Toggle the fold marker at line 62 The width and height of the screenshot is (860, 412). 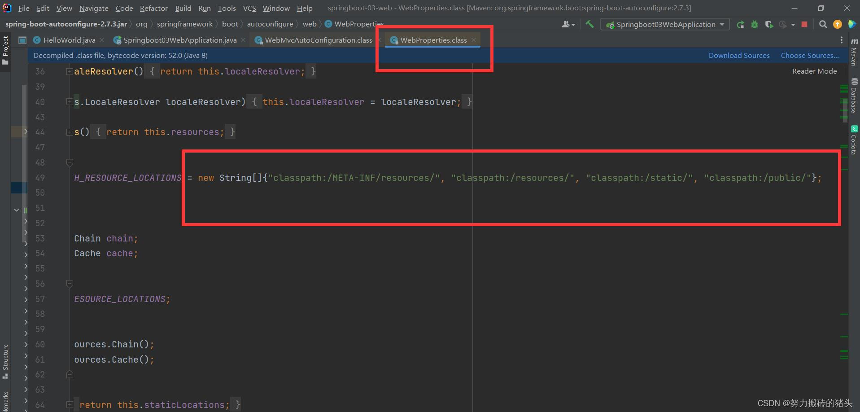[x=70, y=374]
